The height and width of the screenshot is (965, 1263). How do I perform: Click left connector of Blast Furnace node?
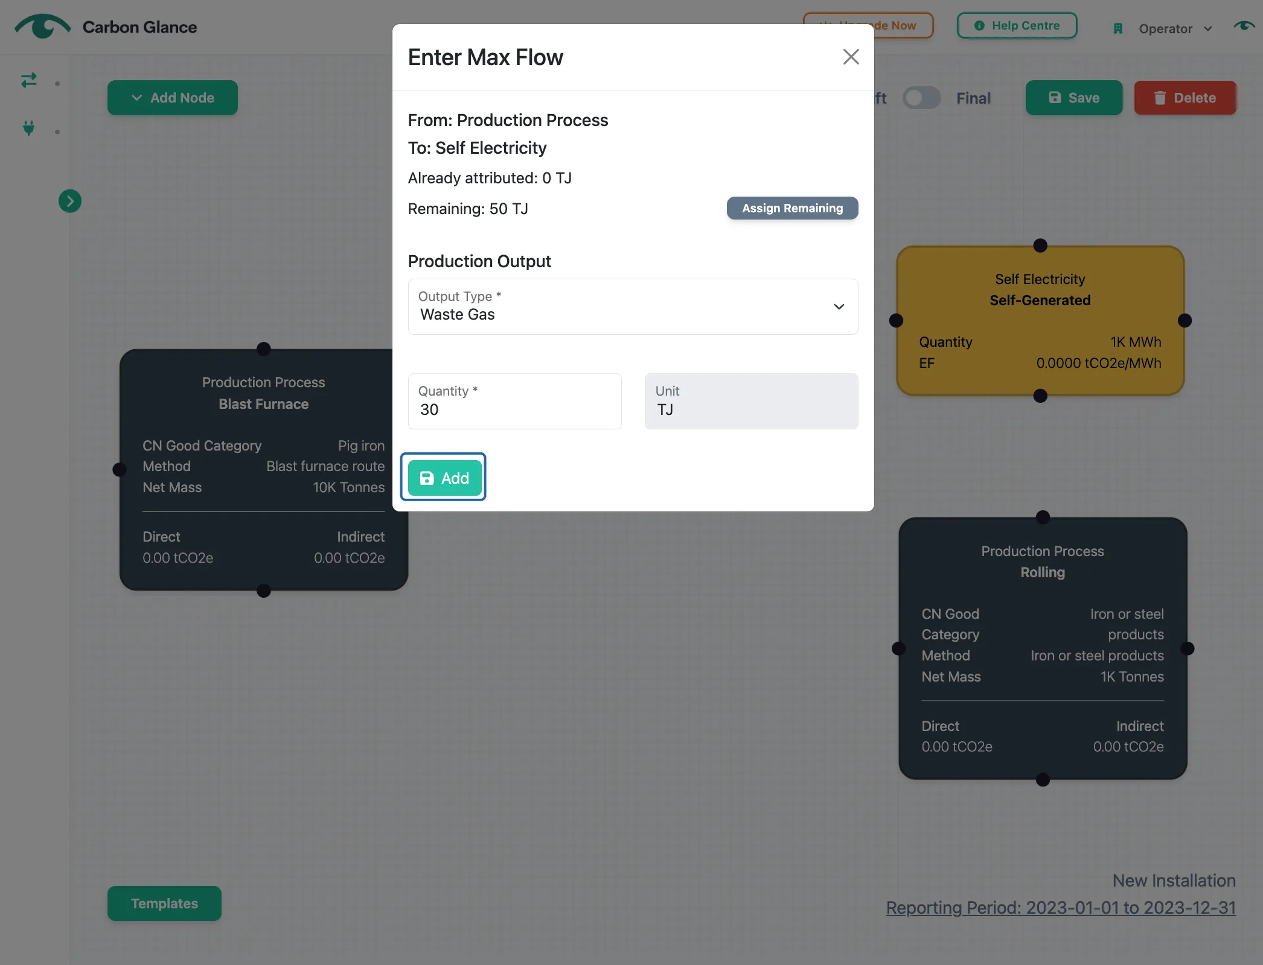click(120, 469)
